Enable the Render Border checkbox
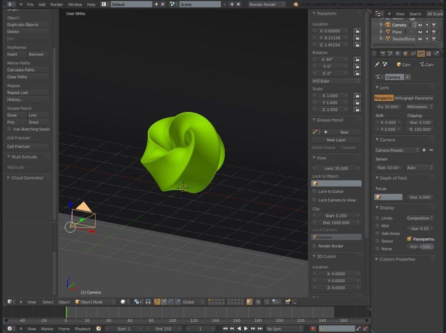This screenshot has width=446, height=333. click(314, 246)
